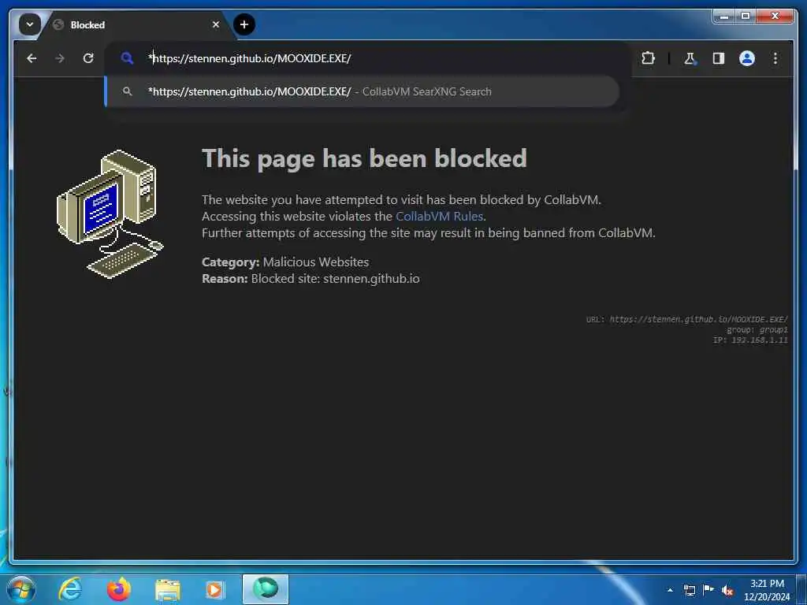Go forward to the next page
807x605 pixels.
tap(60, 58)
